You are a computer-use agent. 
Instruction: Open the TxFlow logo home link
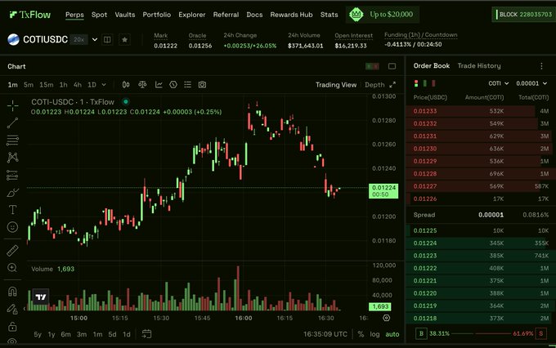(x=29, y=15)
